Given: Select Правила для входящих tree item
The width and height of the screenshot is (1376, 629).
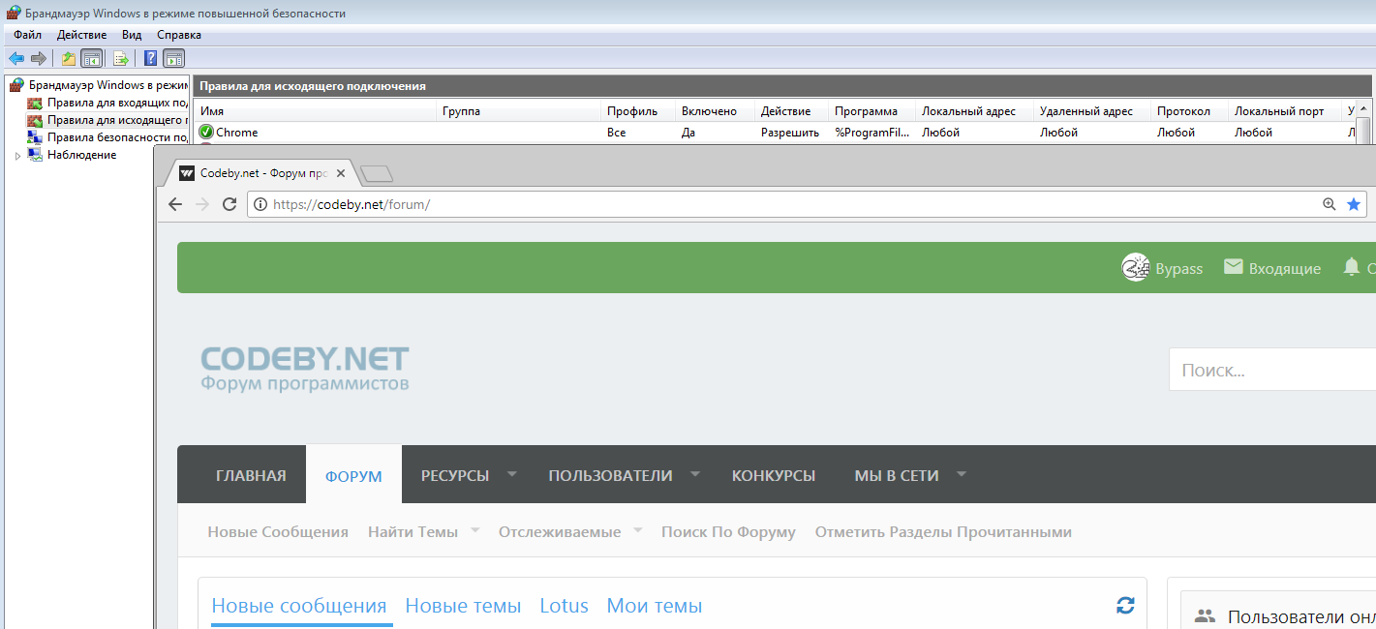Looking at the screenshot, I should point(117,103).
